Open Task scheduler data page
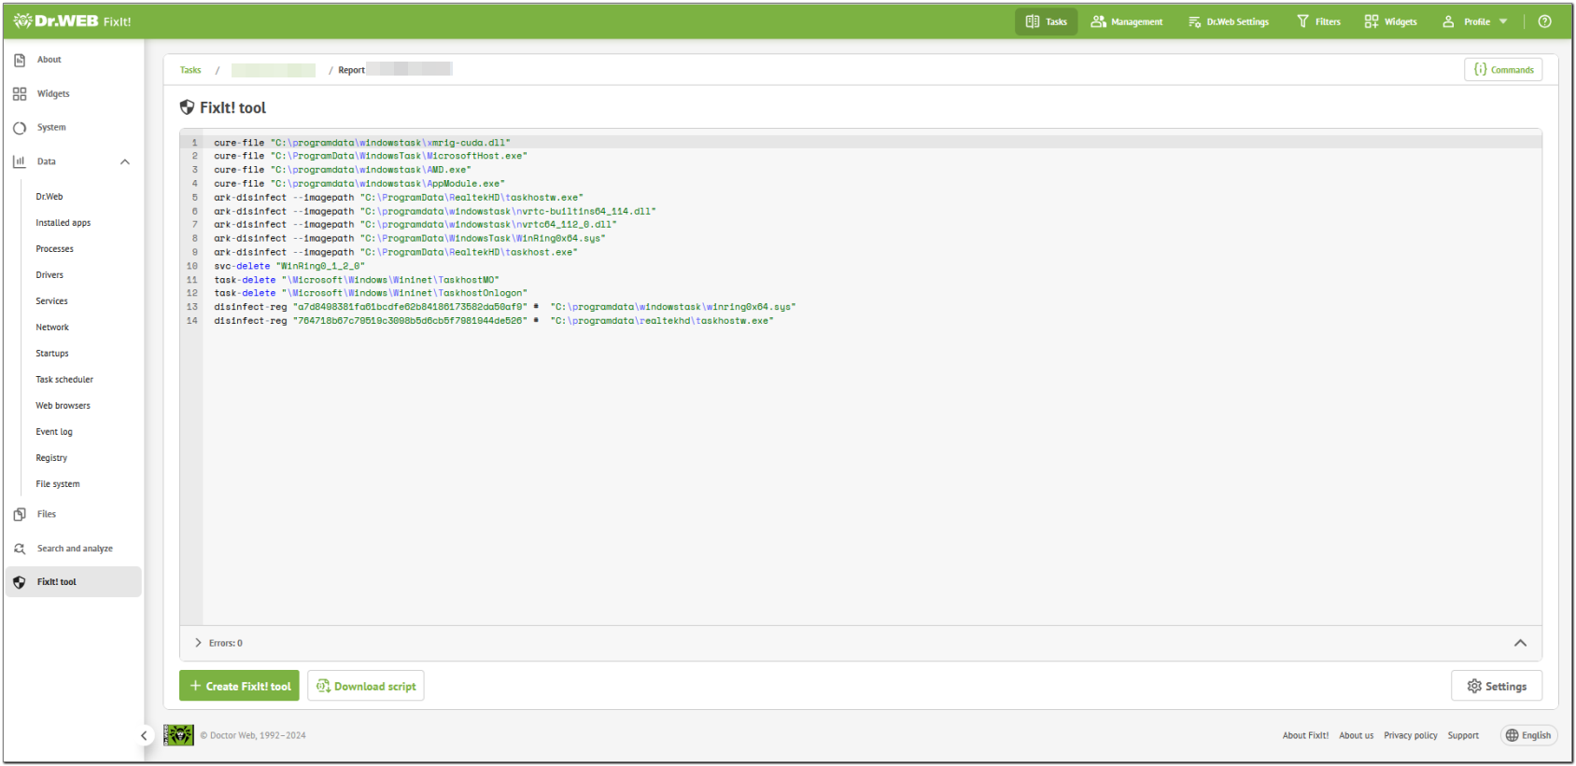 point(64,380)
